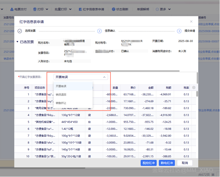The height and width of the screenshot is (177, 220).
Task: Select 开票有误 option in dropdown list
Action: coord(73,86)
